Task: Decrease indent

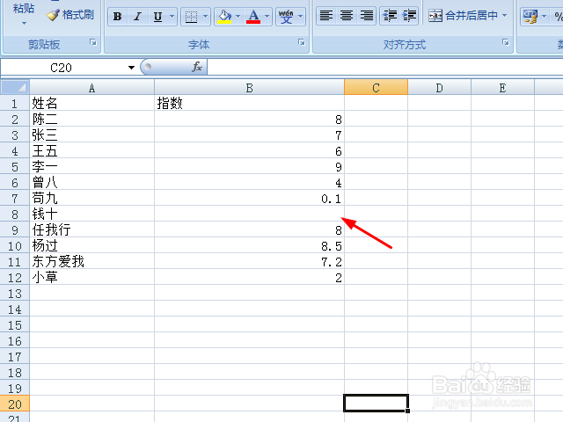Action: tap(390, 16)
